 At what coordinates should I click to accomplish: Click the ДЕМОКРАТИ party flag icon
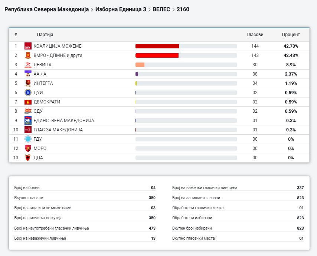(x=28, y=102)
